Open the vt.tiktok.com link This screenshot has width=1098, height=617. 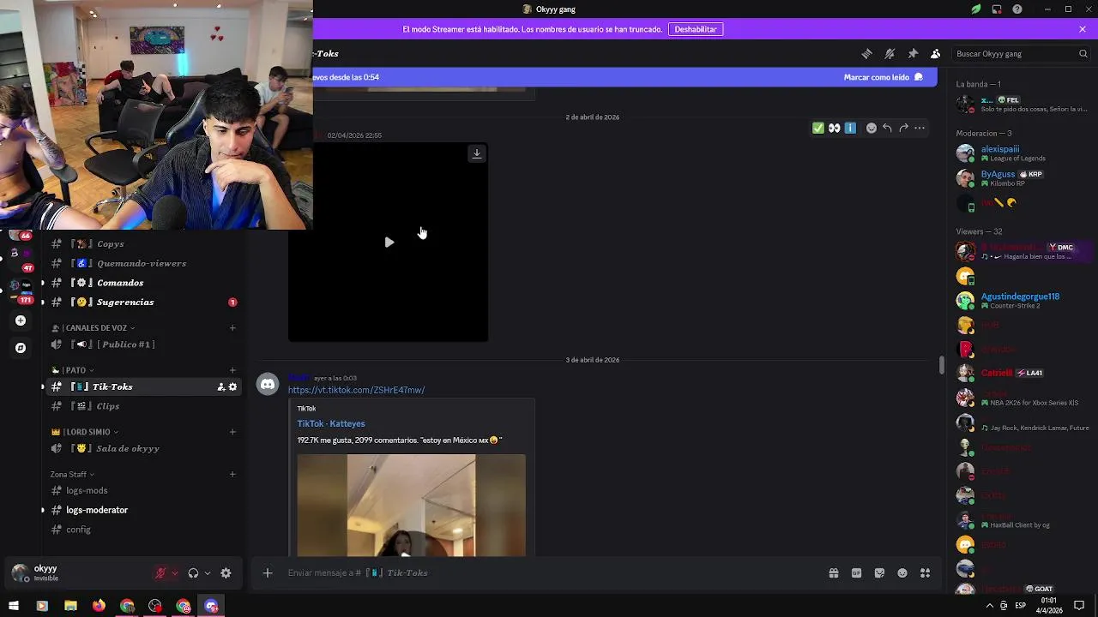click(356, 390)
